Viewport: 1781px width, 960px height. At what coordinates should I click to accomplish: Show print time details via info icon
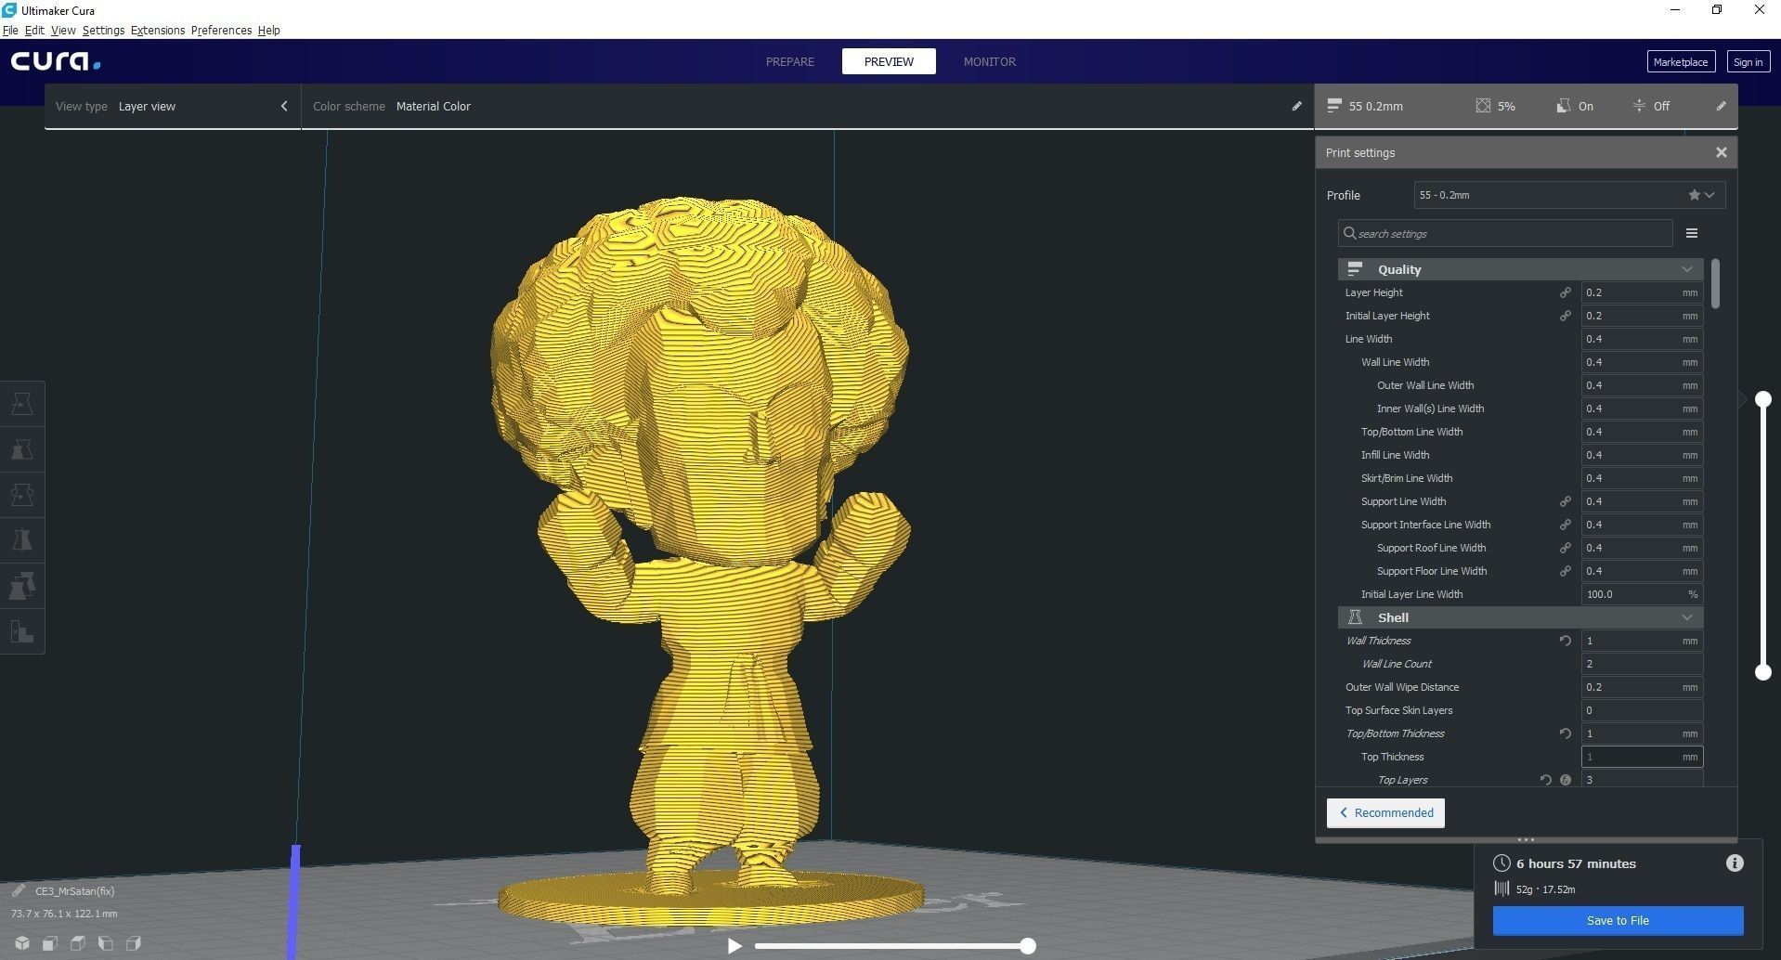click(1735, 863)
